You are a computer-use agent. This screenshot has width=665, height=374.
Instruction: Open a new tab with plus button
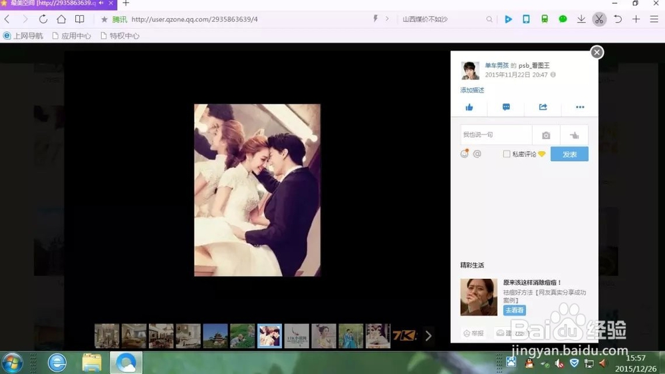(126, 3)
